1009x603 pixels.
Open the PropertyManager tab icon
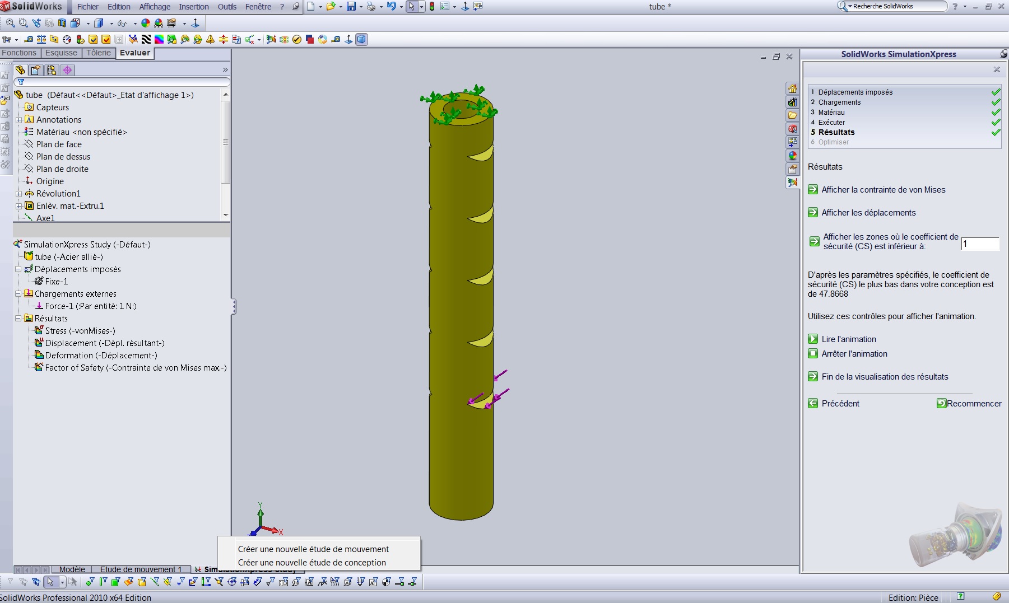click(36, 70)
